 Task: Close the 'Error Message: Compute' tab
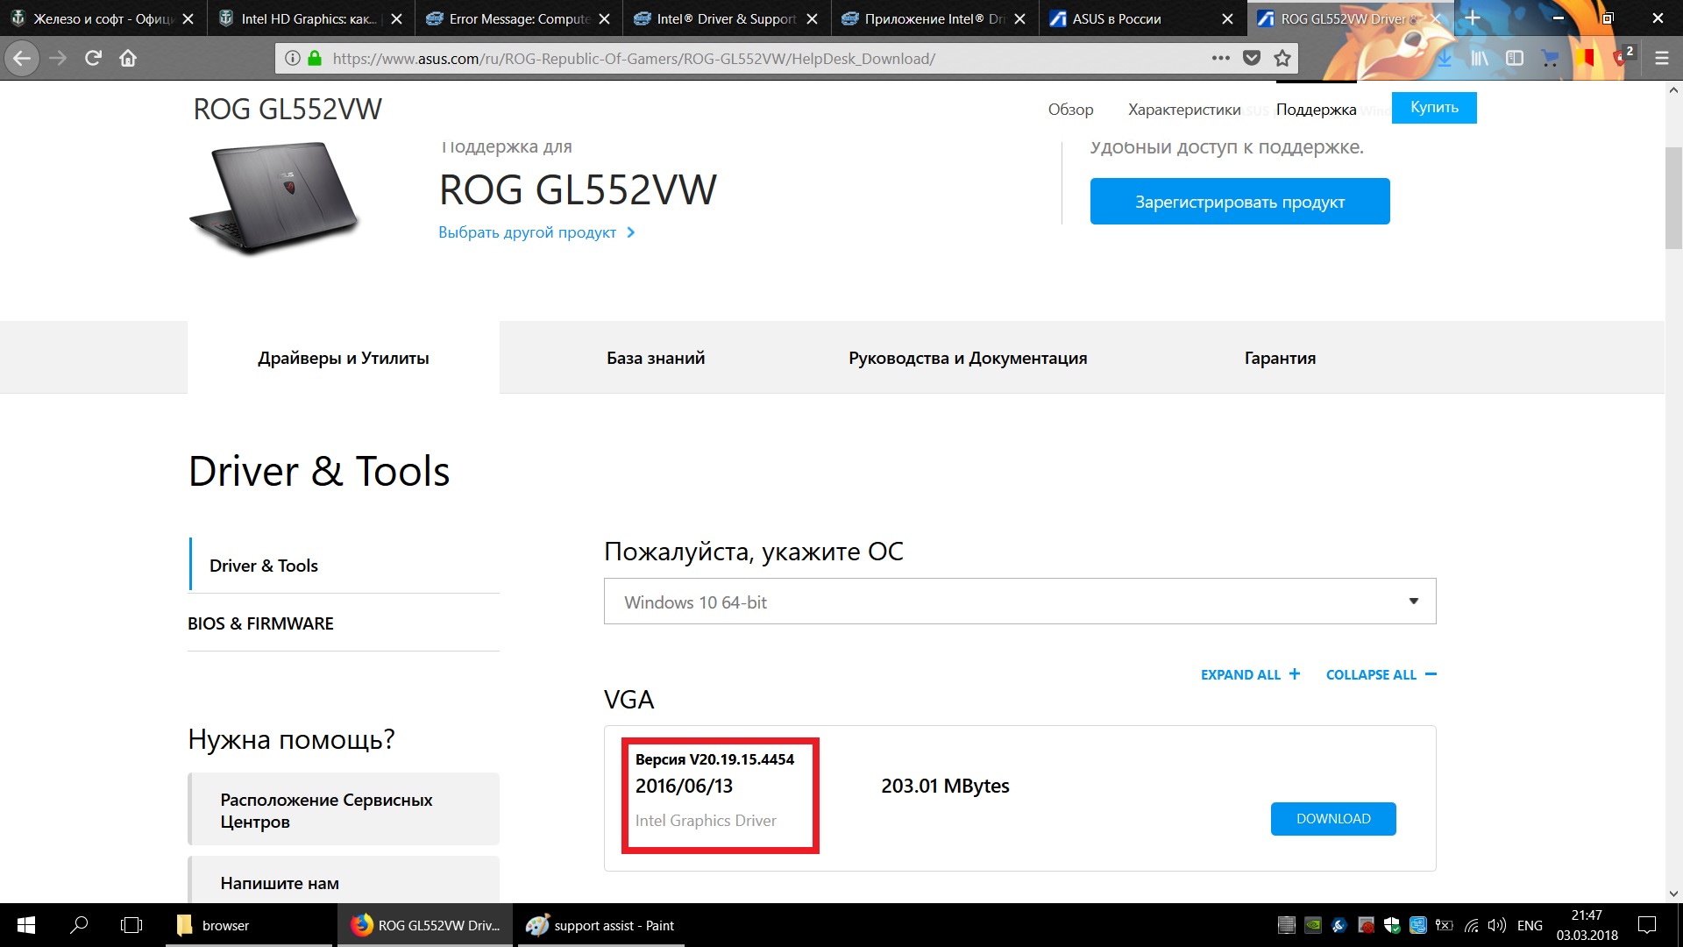pos(604,18)
